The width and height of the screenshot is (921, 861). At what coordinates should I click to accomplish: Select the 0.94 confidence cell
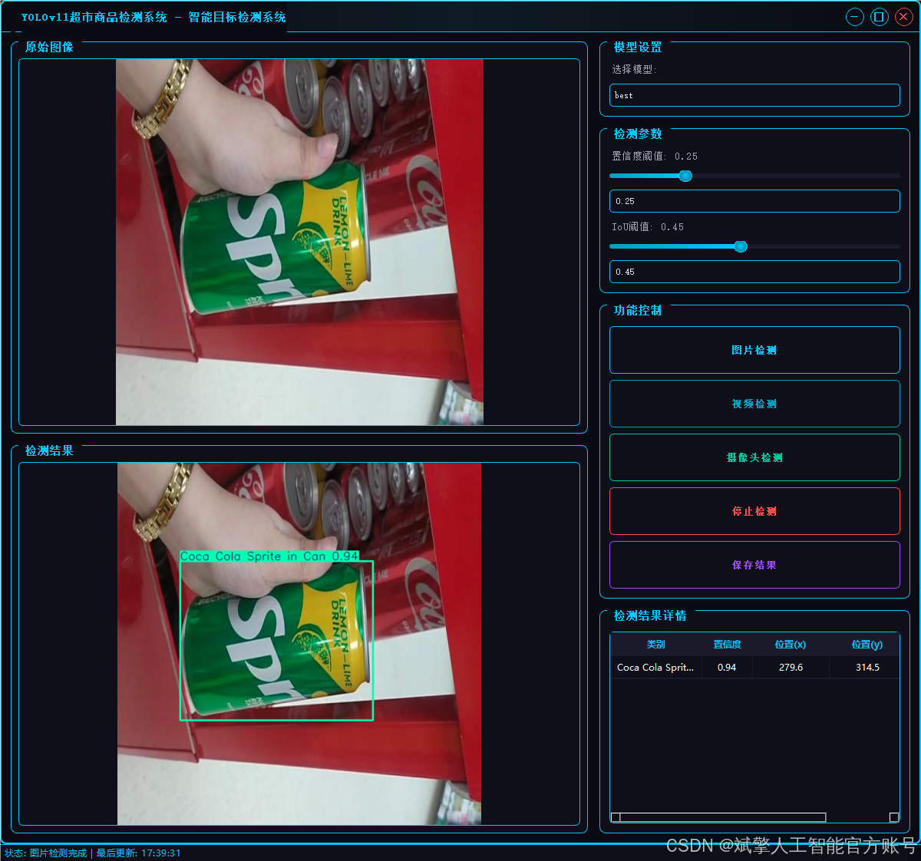click(x=728, y=668)
